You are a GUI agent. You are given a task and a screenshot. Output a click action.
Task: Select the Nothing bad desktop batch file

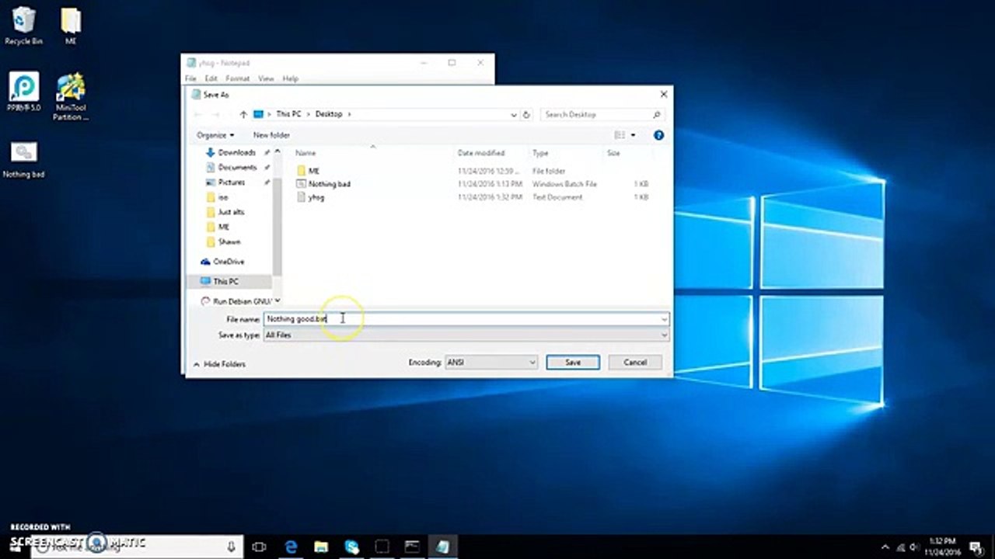point(23,159)
